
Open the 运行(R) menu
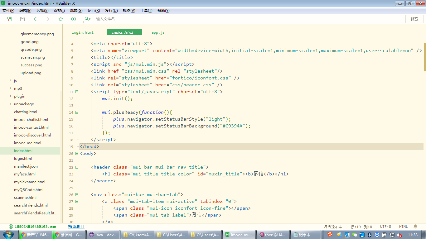(94, 11)
